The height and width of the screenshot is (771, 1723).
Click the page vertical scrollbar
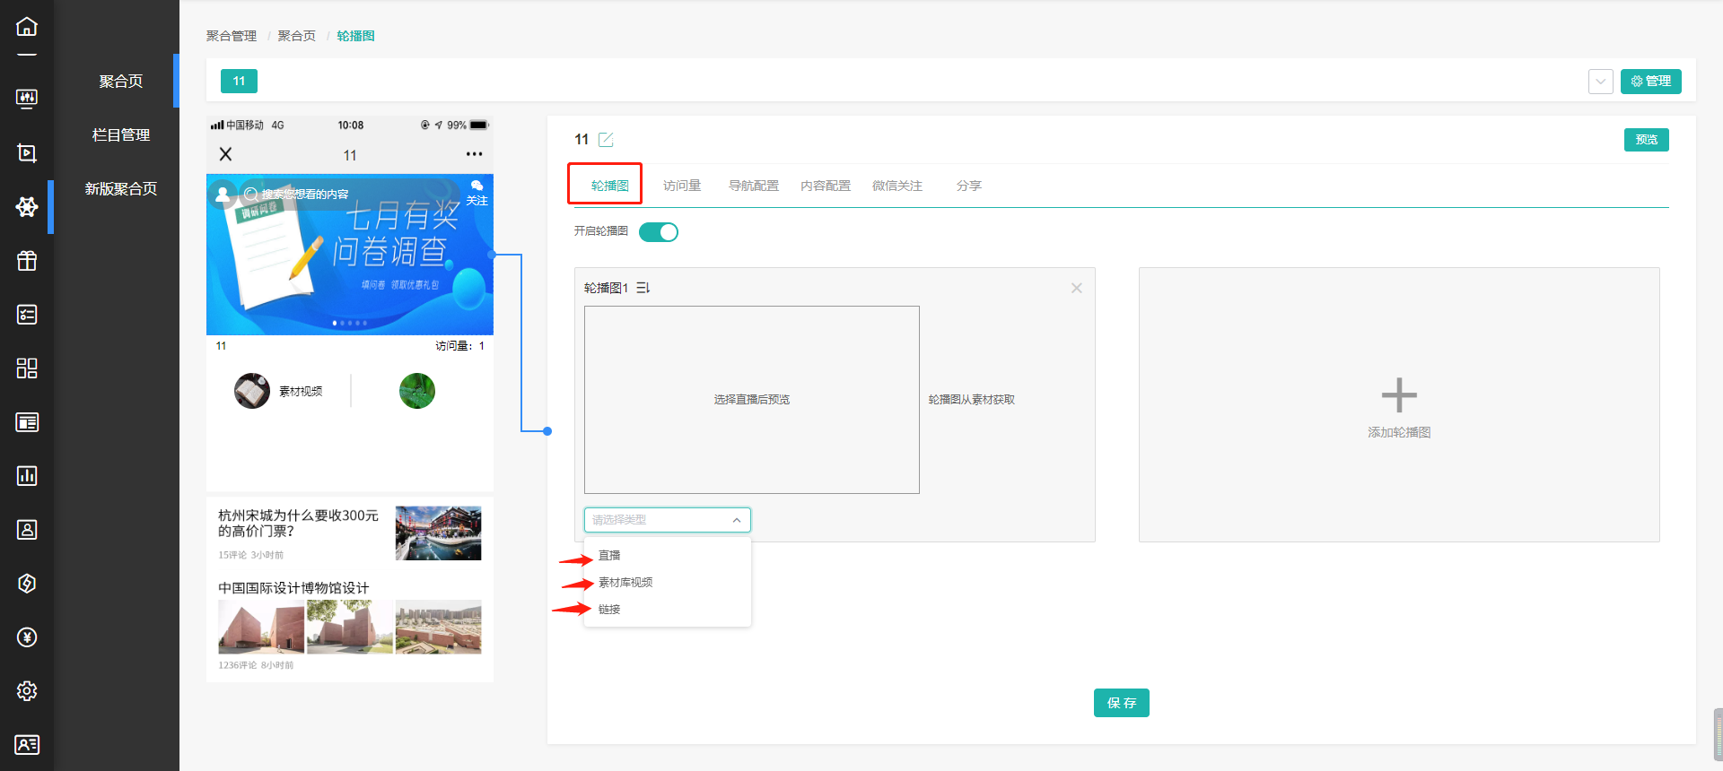click(1718, 735)
